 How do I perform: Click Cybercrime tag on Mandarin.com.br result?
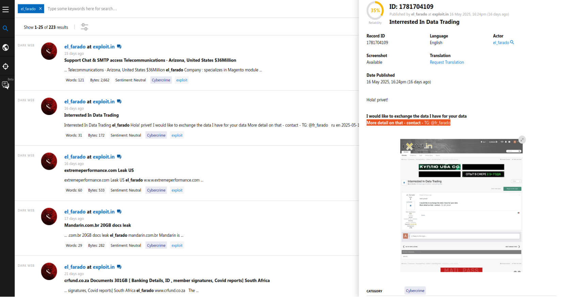tap(156, 246)
